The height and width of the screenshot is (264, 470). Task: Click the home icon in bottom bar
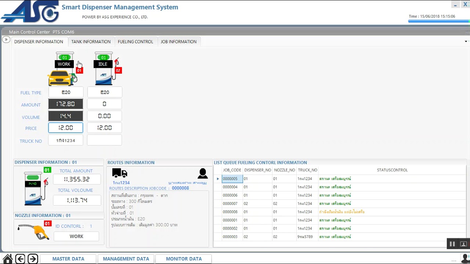tap(7, 259)
